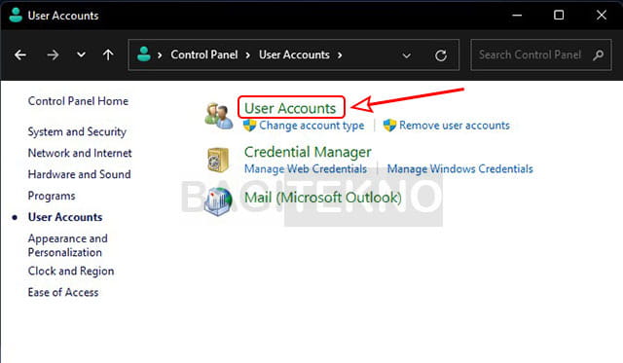
Task: Maximize the User Accounts window
Action: pyautogui.click(x=559, y=16)
